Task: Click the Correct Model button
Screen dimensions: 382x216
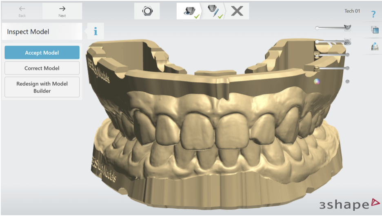Action: pyautogui.click(x=42, y=68)
